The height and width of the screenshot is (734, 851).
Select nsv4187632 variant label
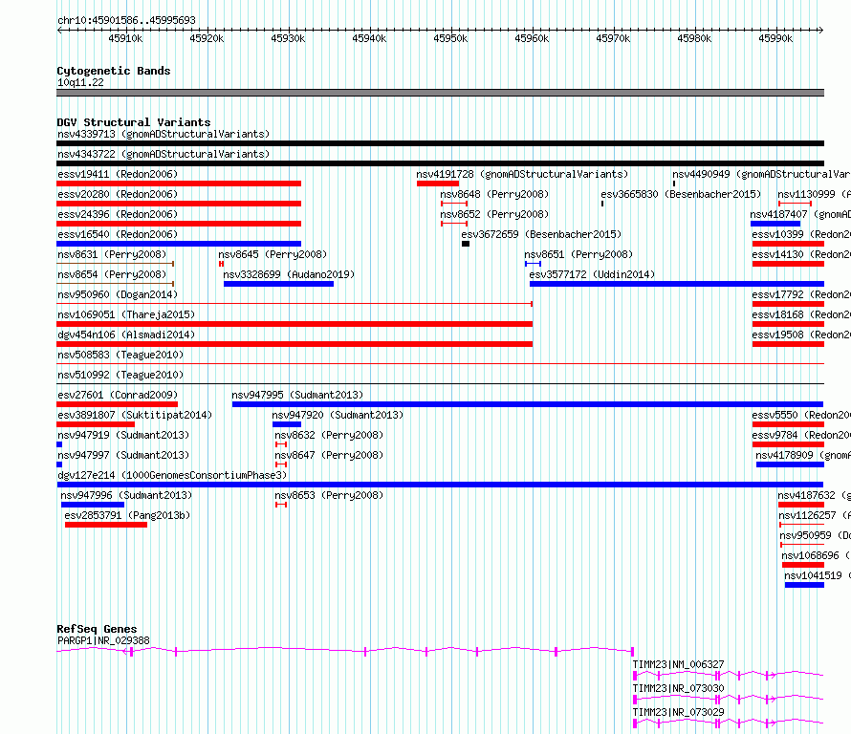(x=814, y=495)
